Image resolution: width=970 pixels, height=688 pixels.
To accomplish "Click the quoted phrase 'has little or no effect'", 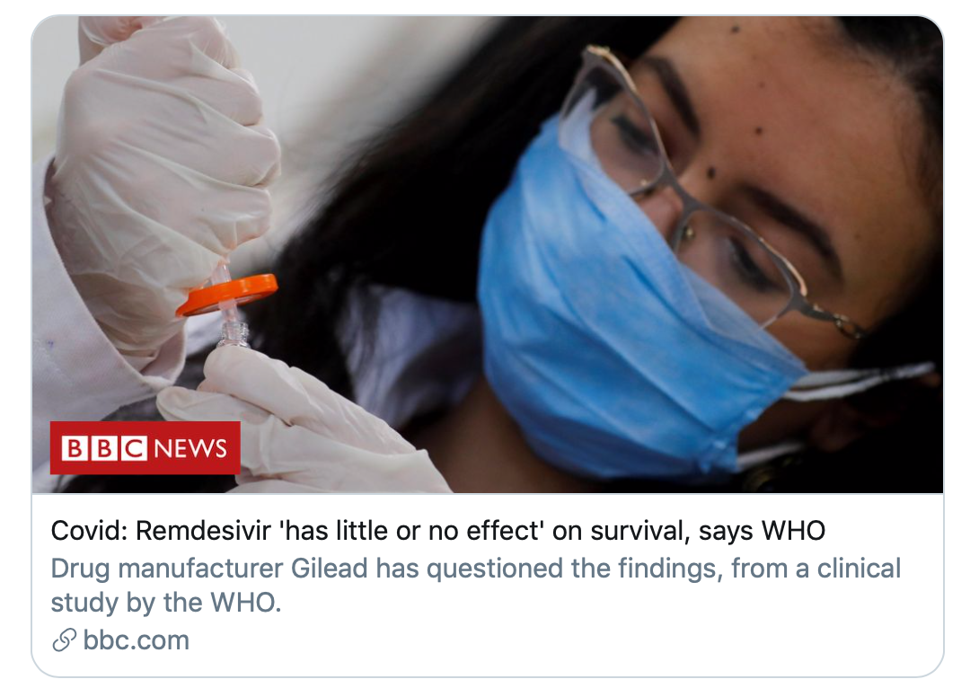I will 412,531.
